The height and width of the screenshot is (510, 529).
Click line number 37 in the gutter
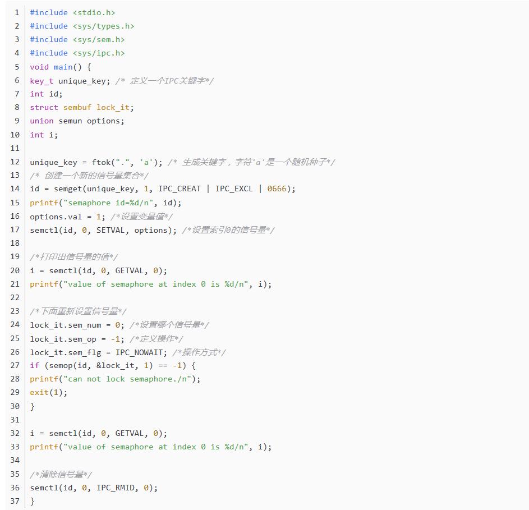coord(15,501)
